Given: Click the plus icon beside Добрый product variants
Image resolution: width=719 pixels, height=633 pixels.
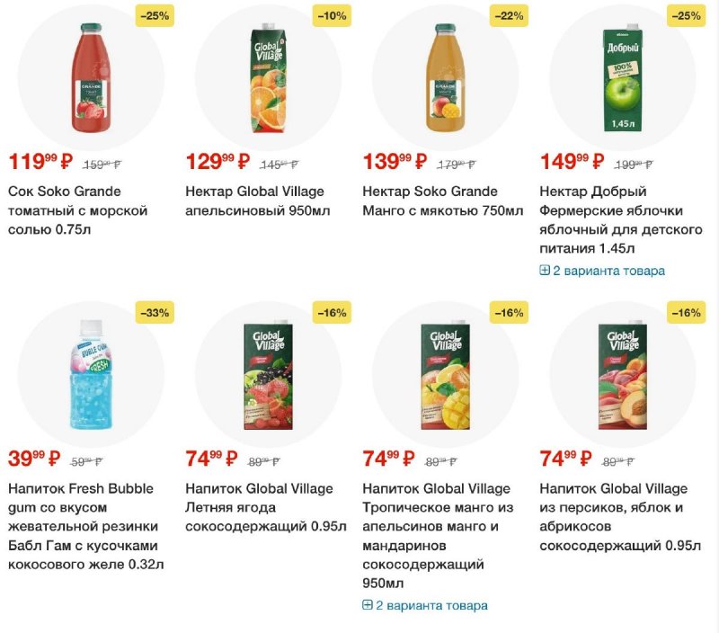Looking at the screenshot, I should [545, 270].
